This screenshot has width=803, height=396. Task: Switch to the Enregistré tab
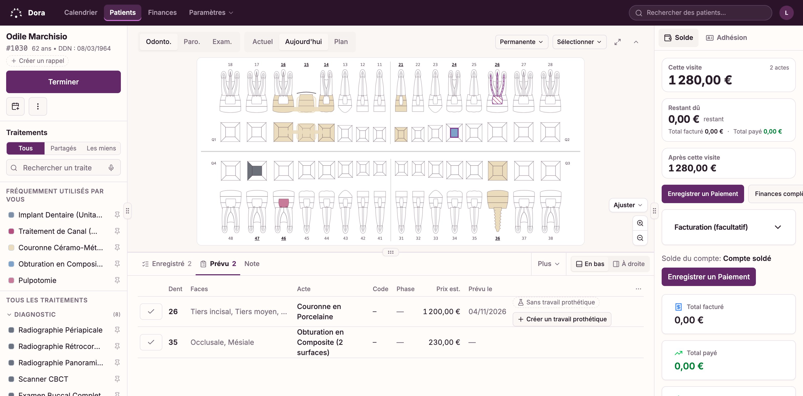point(167,264)
